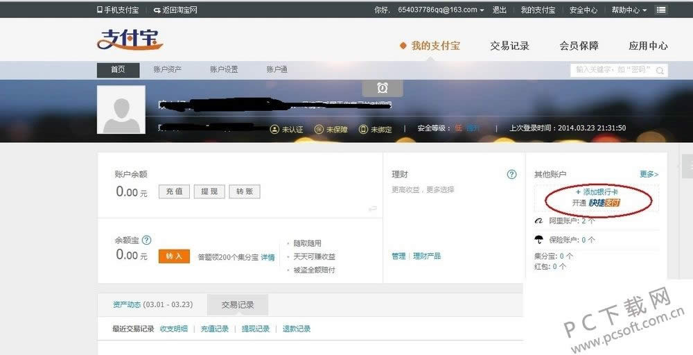
Task: Select the 首页 sub-navigation tab
Action: pos(118,70)
